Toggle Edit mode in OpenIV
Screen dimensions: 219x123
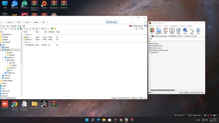tap(112, 22)
